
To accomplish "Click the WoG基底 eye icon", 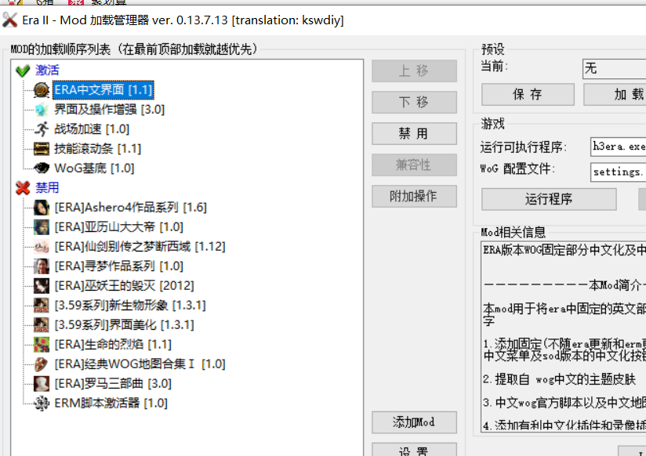I will click(42, 168).
